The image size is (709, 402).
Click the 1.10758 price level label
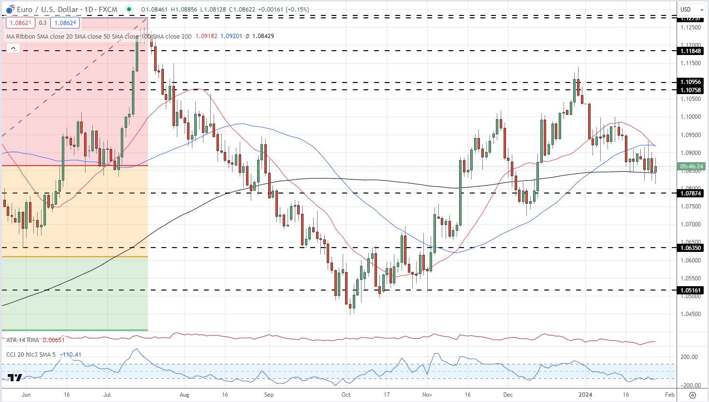coord(691,90)
